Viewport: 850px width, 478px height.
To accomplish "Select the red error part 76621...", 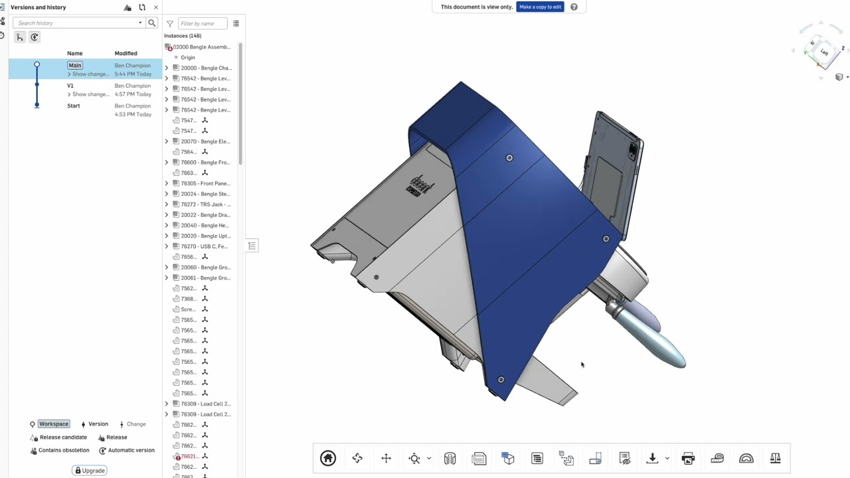I will point(191,456).
